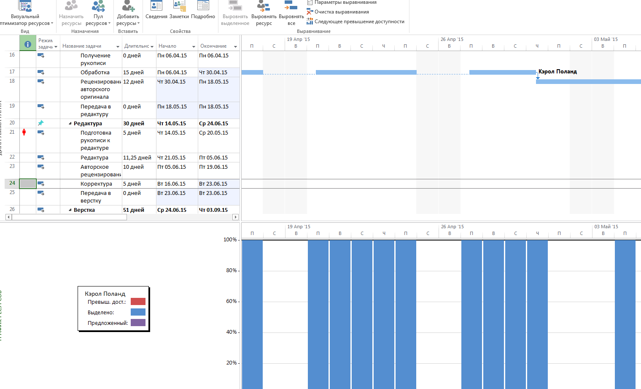This screenshot has width=641, height=389.
Task: Open Начало column filter dropdown
Action: (x=194, y=47)
